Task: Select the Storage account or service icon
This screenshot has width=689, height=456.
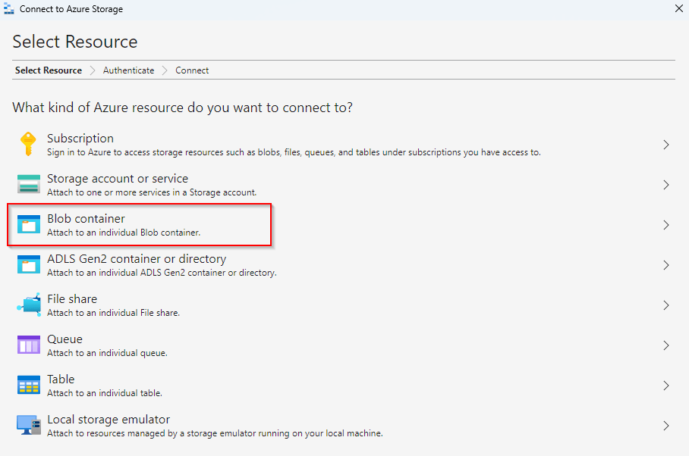Action: [28, 184]
